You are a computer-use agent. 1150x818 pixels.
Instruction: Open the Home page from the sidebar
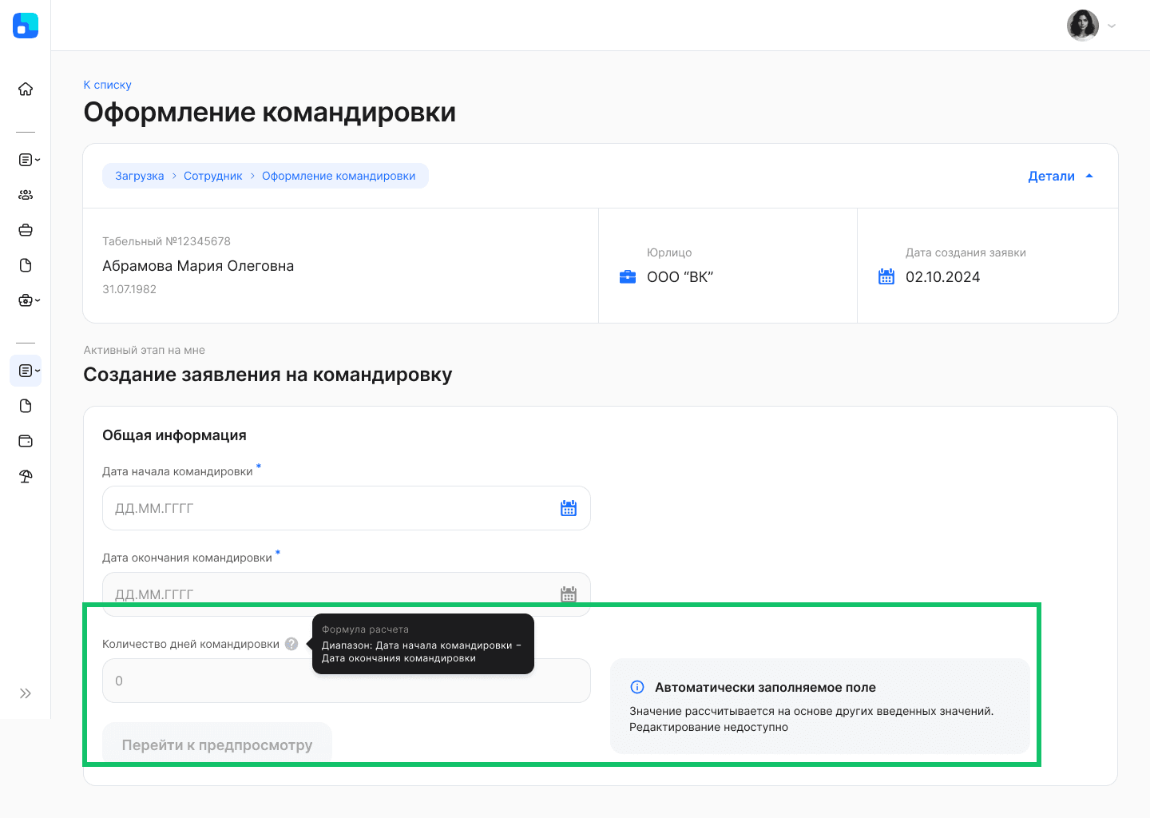(26, 89)
